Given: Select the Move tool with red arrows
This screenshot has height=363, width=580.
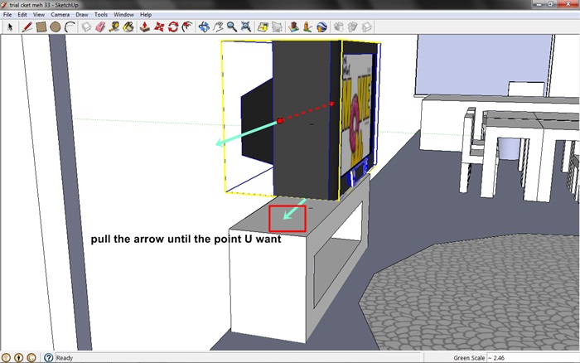Looking at the screenshot, I should point(159,27).
